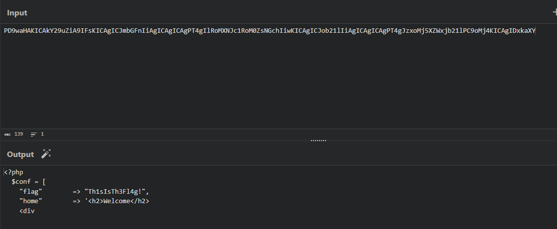Click the "flag" key in output
This screenshot has height=229, width=557.
pos(31,191)
